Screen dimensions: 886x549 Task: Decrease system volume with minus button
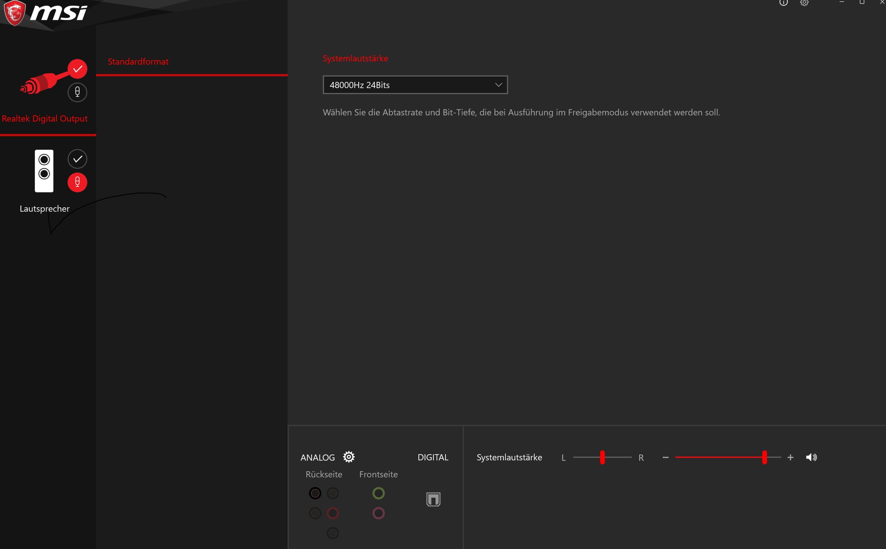click(x=665, y=457)
